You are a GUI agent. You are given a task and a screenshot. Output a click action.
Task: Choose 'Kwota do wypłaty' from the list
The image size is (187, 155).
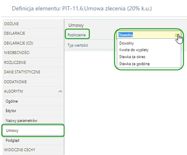coord(134,50)
